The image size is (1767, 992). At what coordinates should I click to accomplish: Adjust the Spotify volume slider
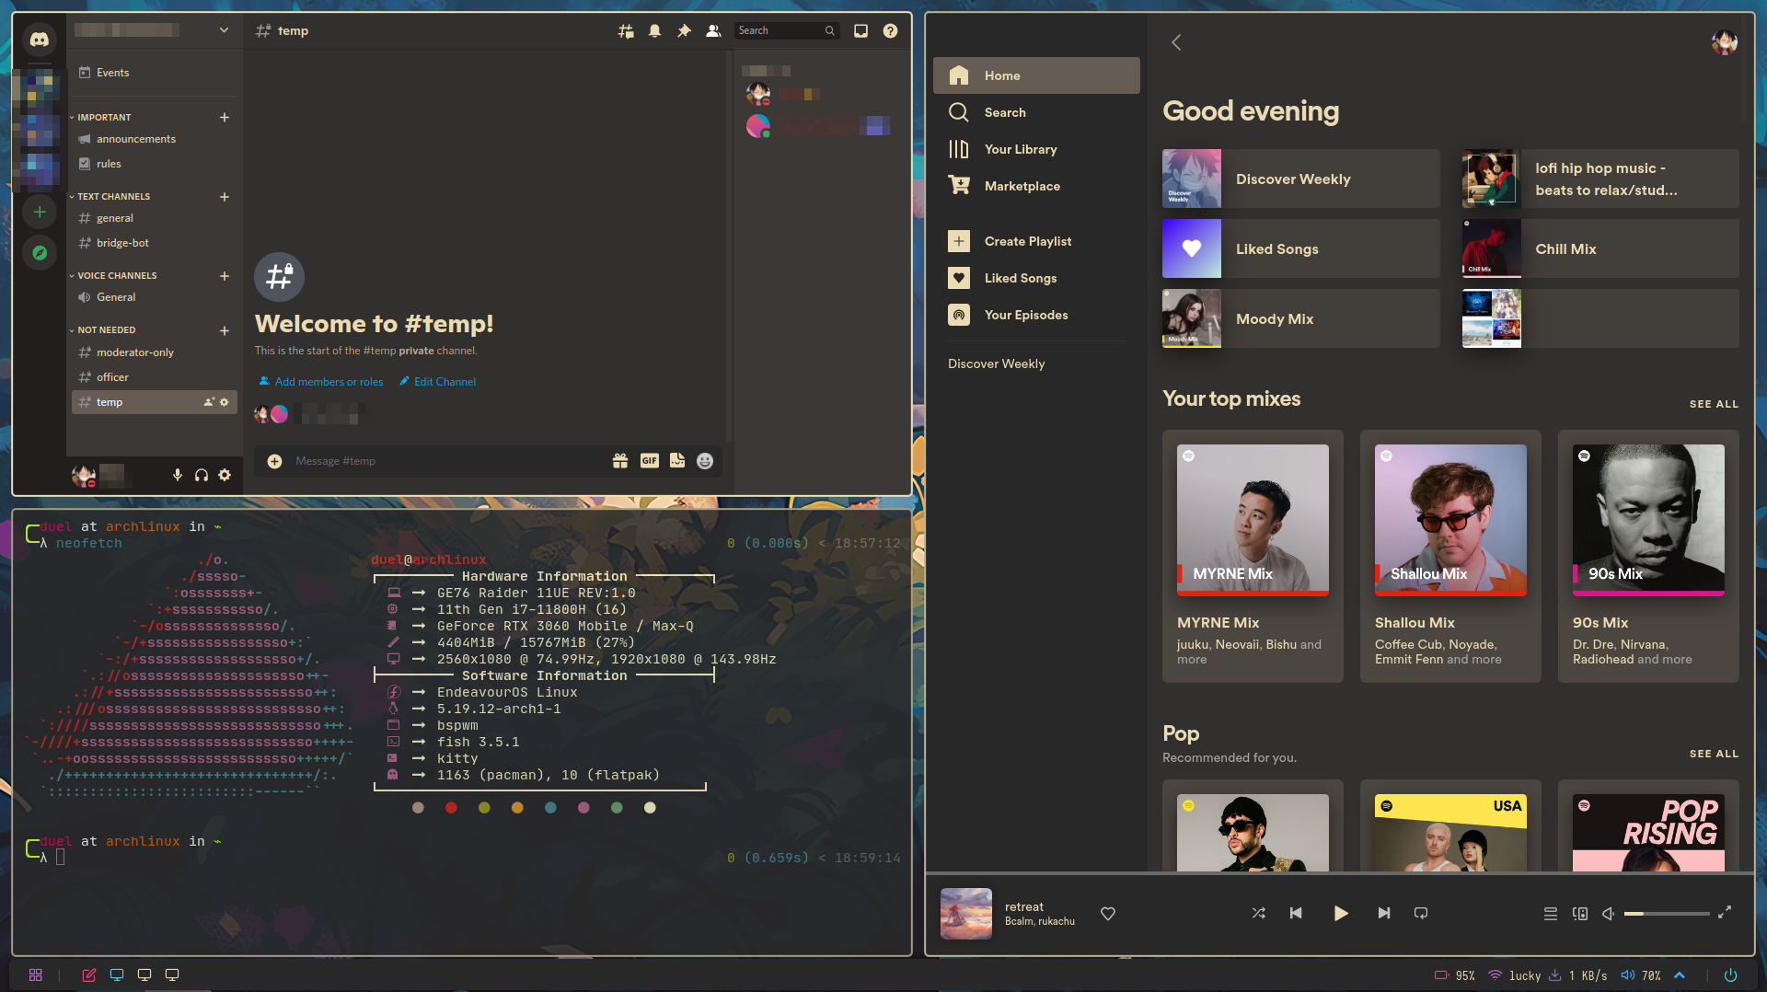pyautogui.click(x=1666, y=914)
